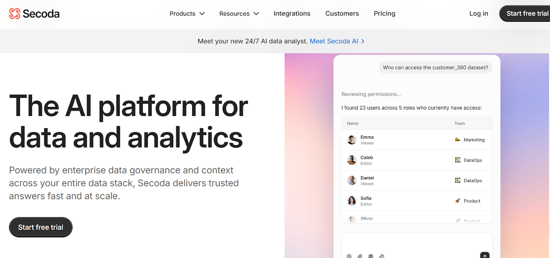The width and height of the screenshot is (550, 258).
Task: Expand the Resources dropdown
Action: point(239,13)
